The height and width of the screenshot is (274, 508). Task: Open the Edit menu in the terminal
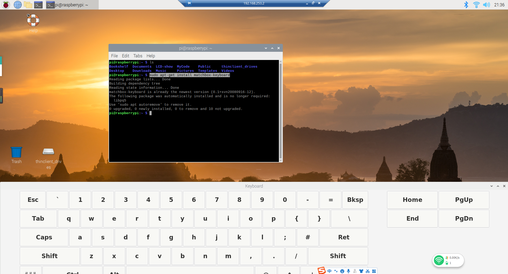(125, 56)
